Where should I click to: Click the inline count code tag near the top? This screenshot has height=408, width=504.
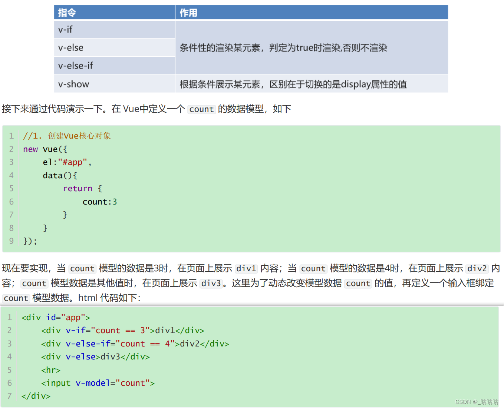pyautogui.click(x=201, y=109)
